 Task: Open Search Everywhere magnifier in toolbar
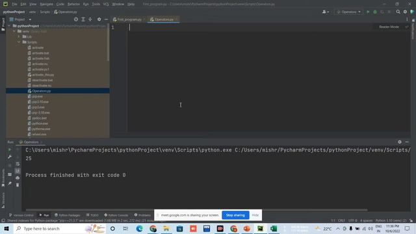click(398, 12)
